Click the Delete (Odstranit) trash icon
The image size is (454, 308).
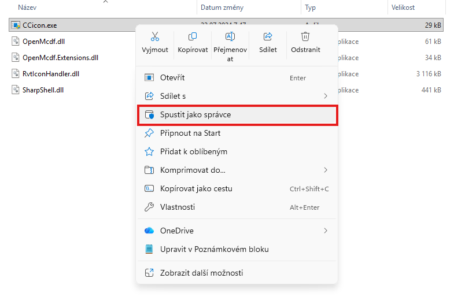click(x=305, y=37)
